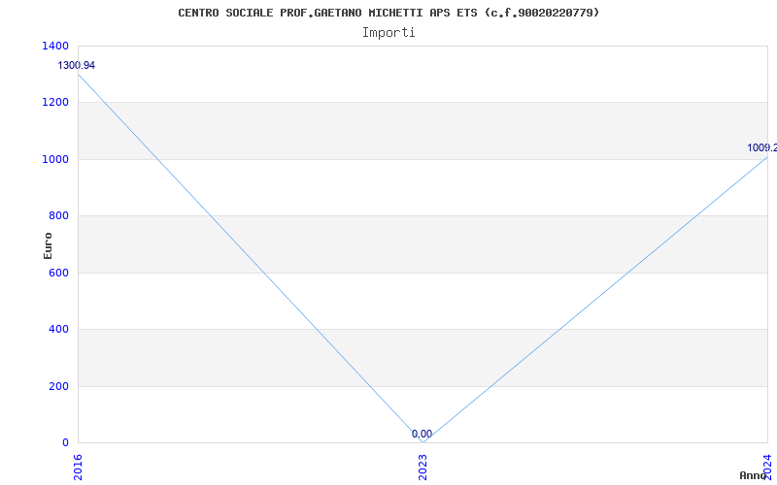The width and height of the screenshot is (777, 485).
Task: Click the Anno x-axis title
Action: pyautogui.click(x=754, y=475)
